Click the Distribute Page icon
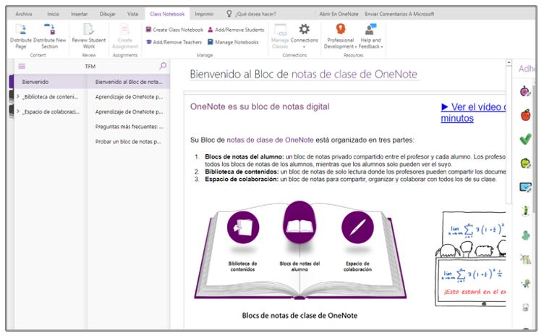The image size is (544, 336). [21, 30]
